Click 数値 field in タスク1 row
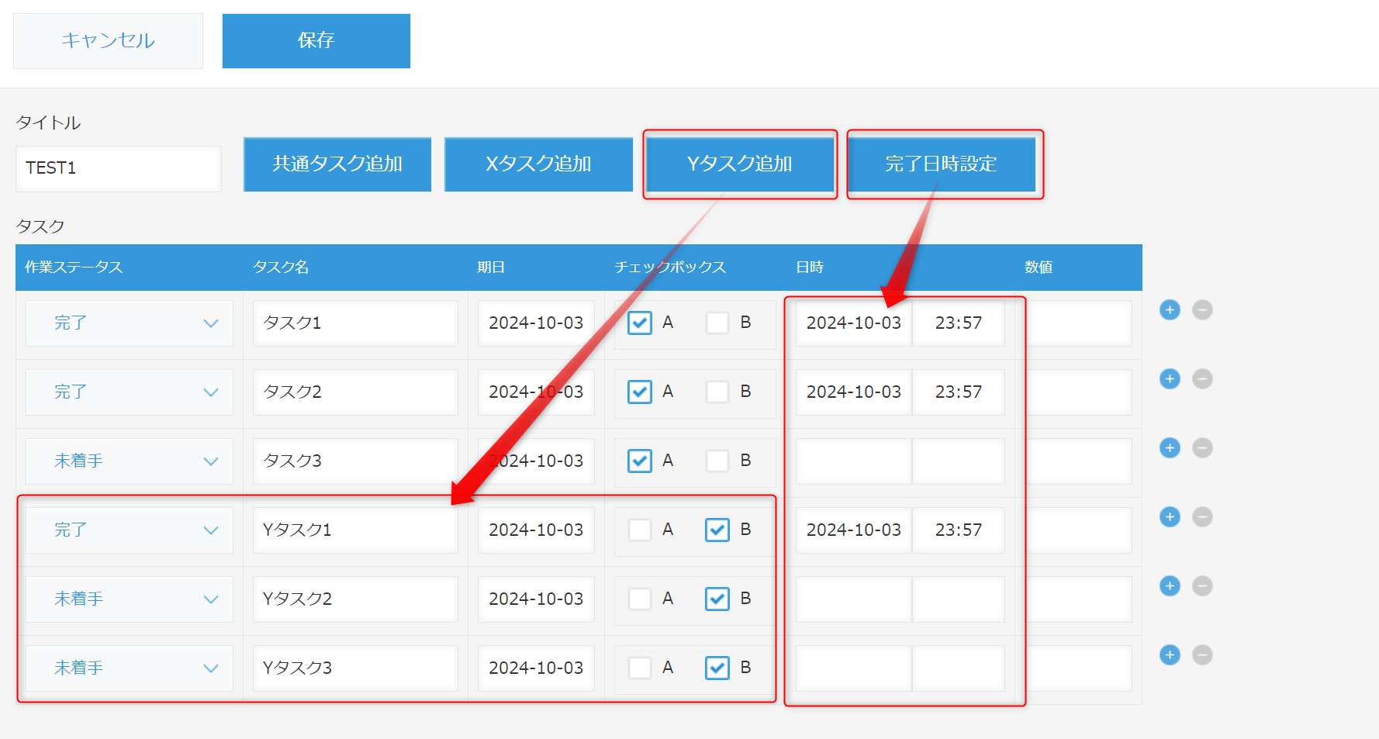Screen dimensions: 1379x739 click(x=1079, y=323)
